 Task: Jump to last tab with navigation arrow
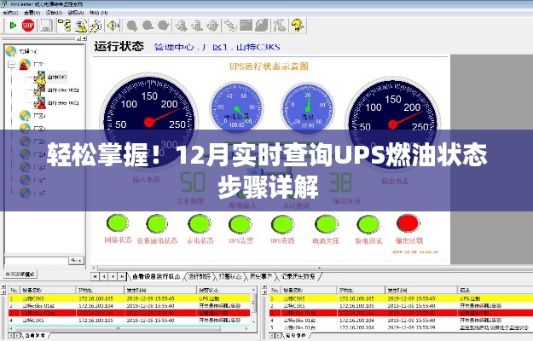click(x=122, y=277)
